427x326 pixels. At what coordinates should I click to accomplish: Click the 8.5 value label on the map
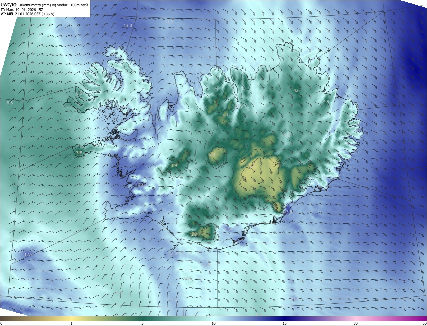click(119, 292)
